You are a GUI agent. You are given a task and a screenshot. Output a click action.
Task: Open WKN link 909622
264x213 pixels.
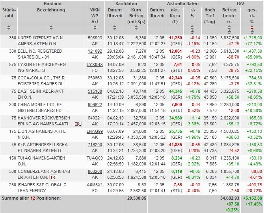(x=95, y=105)
